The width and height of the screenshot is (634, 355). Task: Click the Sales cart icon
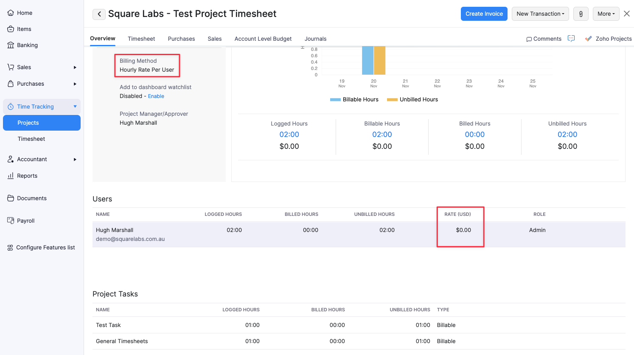tap(11, 67)
